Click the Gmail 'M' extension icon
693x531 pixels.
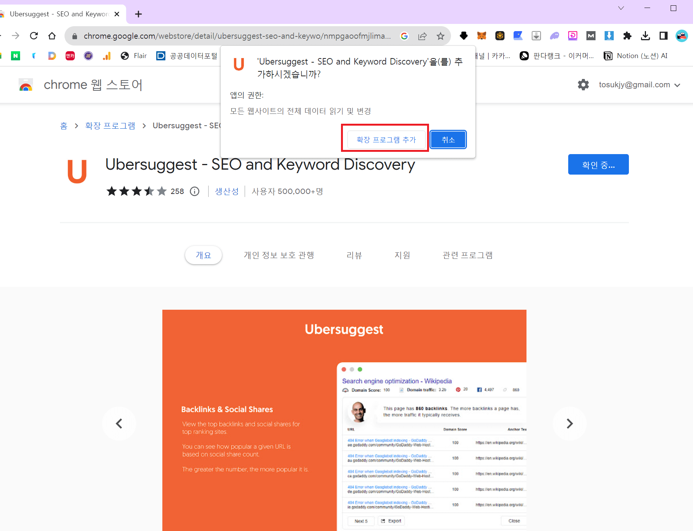click(x=591, y=36)
